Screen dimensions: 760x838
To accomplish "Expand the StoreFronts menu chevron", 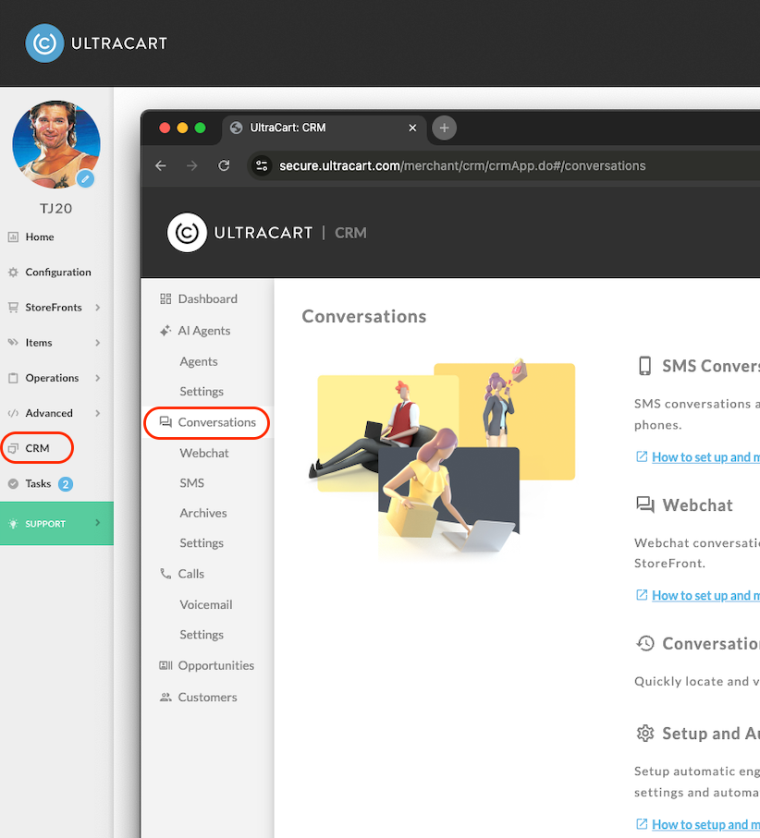I will click(x=97, y=308).
